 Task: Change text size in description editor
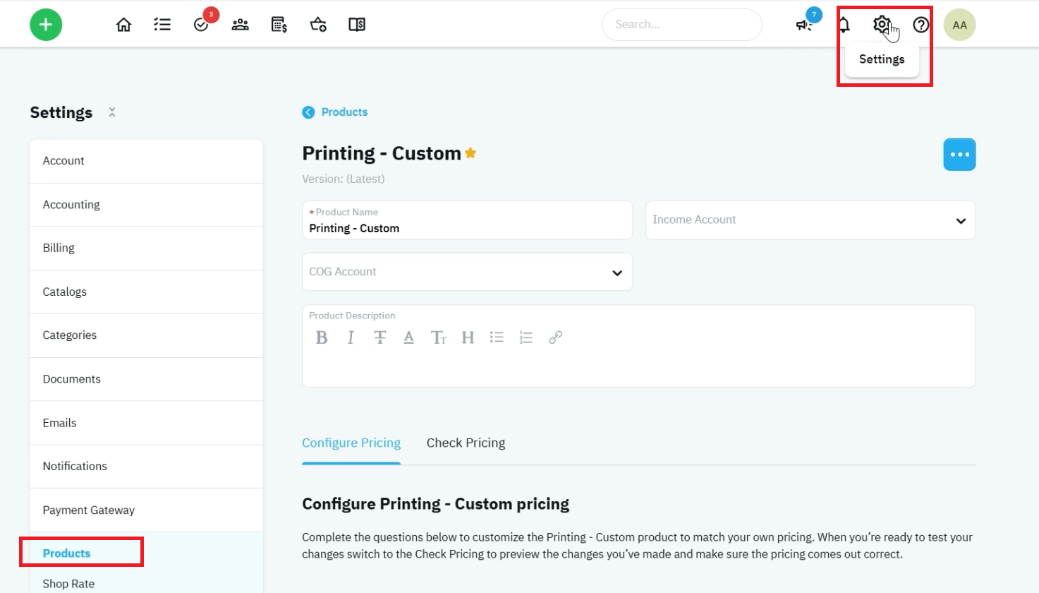tap(438, 337)
